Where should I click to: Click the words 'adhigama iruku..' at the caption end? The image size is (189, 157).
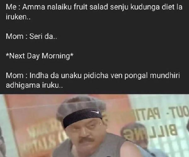(x=34, y=85)
